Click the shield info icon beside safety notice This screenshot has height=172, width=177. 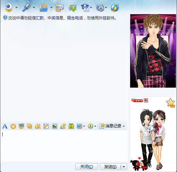(x=5, y=18)
